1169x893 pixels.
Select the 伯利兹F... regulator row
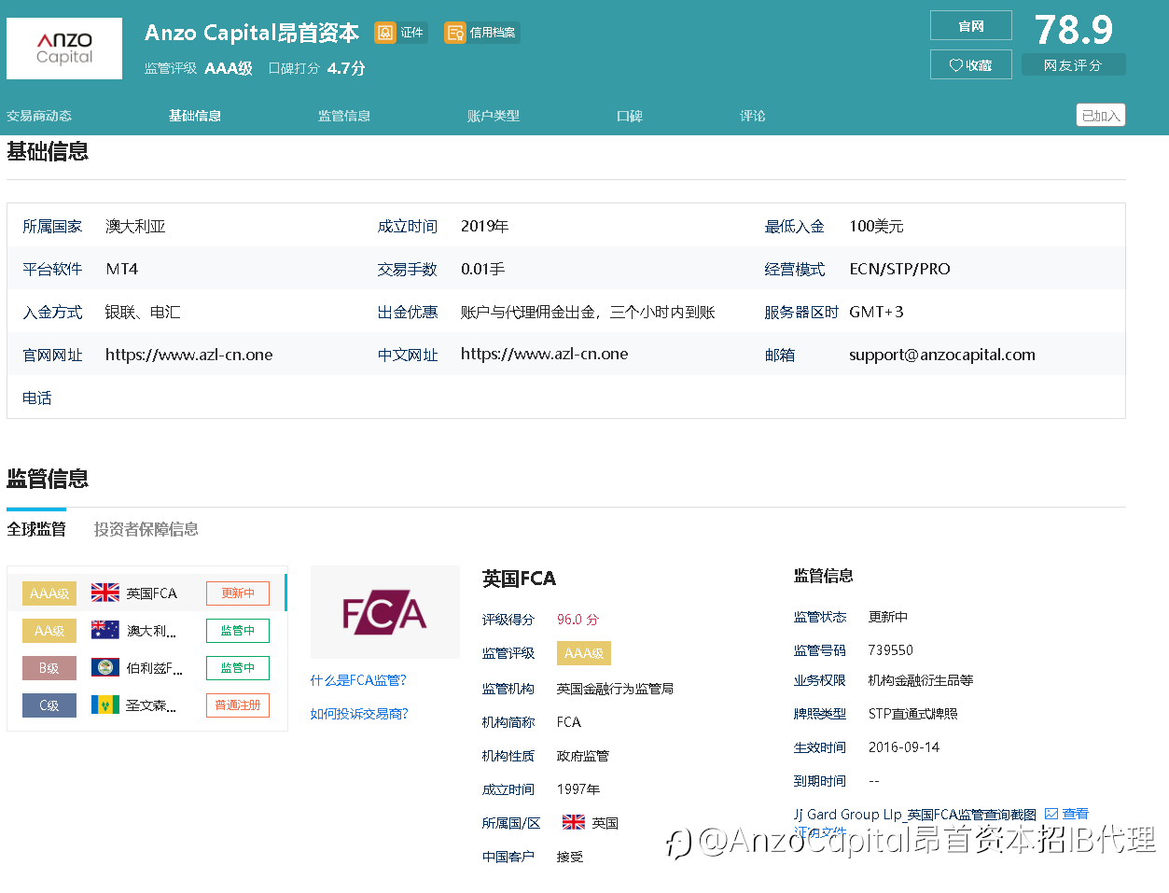(x=146, y=668)
